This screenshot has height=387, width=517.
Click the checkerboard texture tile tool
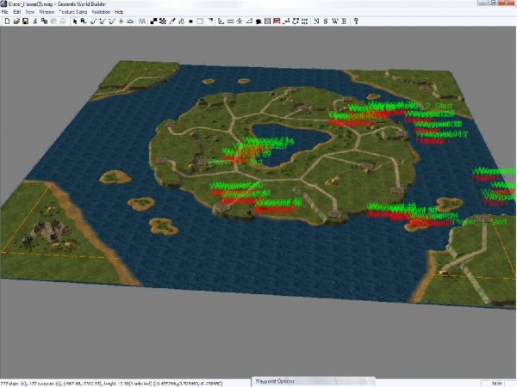click(163, 21)
